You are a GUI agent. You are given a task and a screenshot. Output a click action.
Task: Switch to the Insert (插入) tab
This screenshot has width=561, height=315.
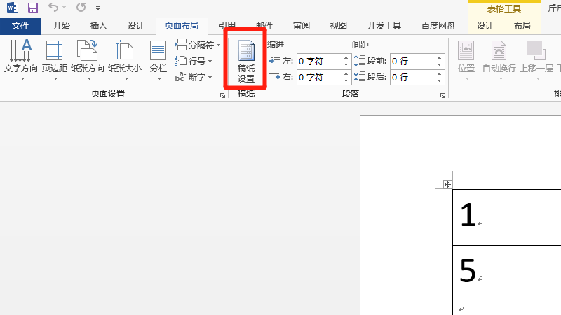click(x=99, y=26)
